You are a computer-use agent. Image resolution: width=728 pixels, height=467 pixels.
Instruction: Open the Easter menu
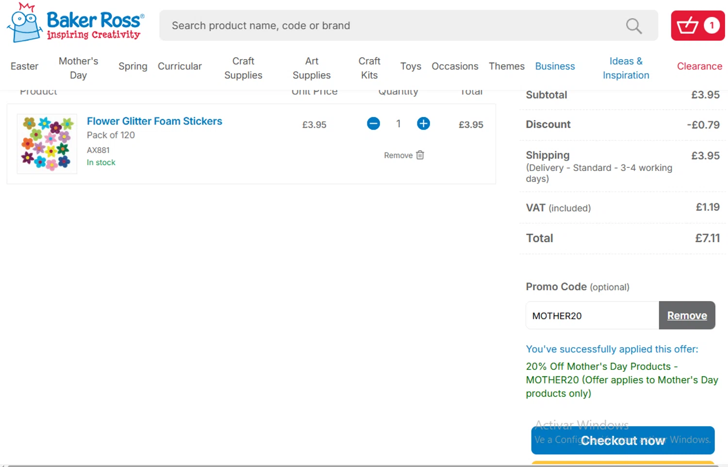point(24,67)
